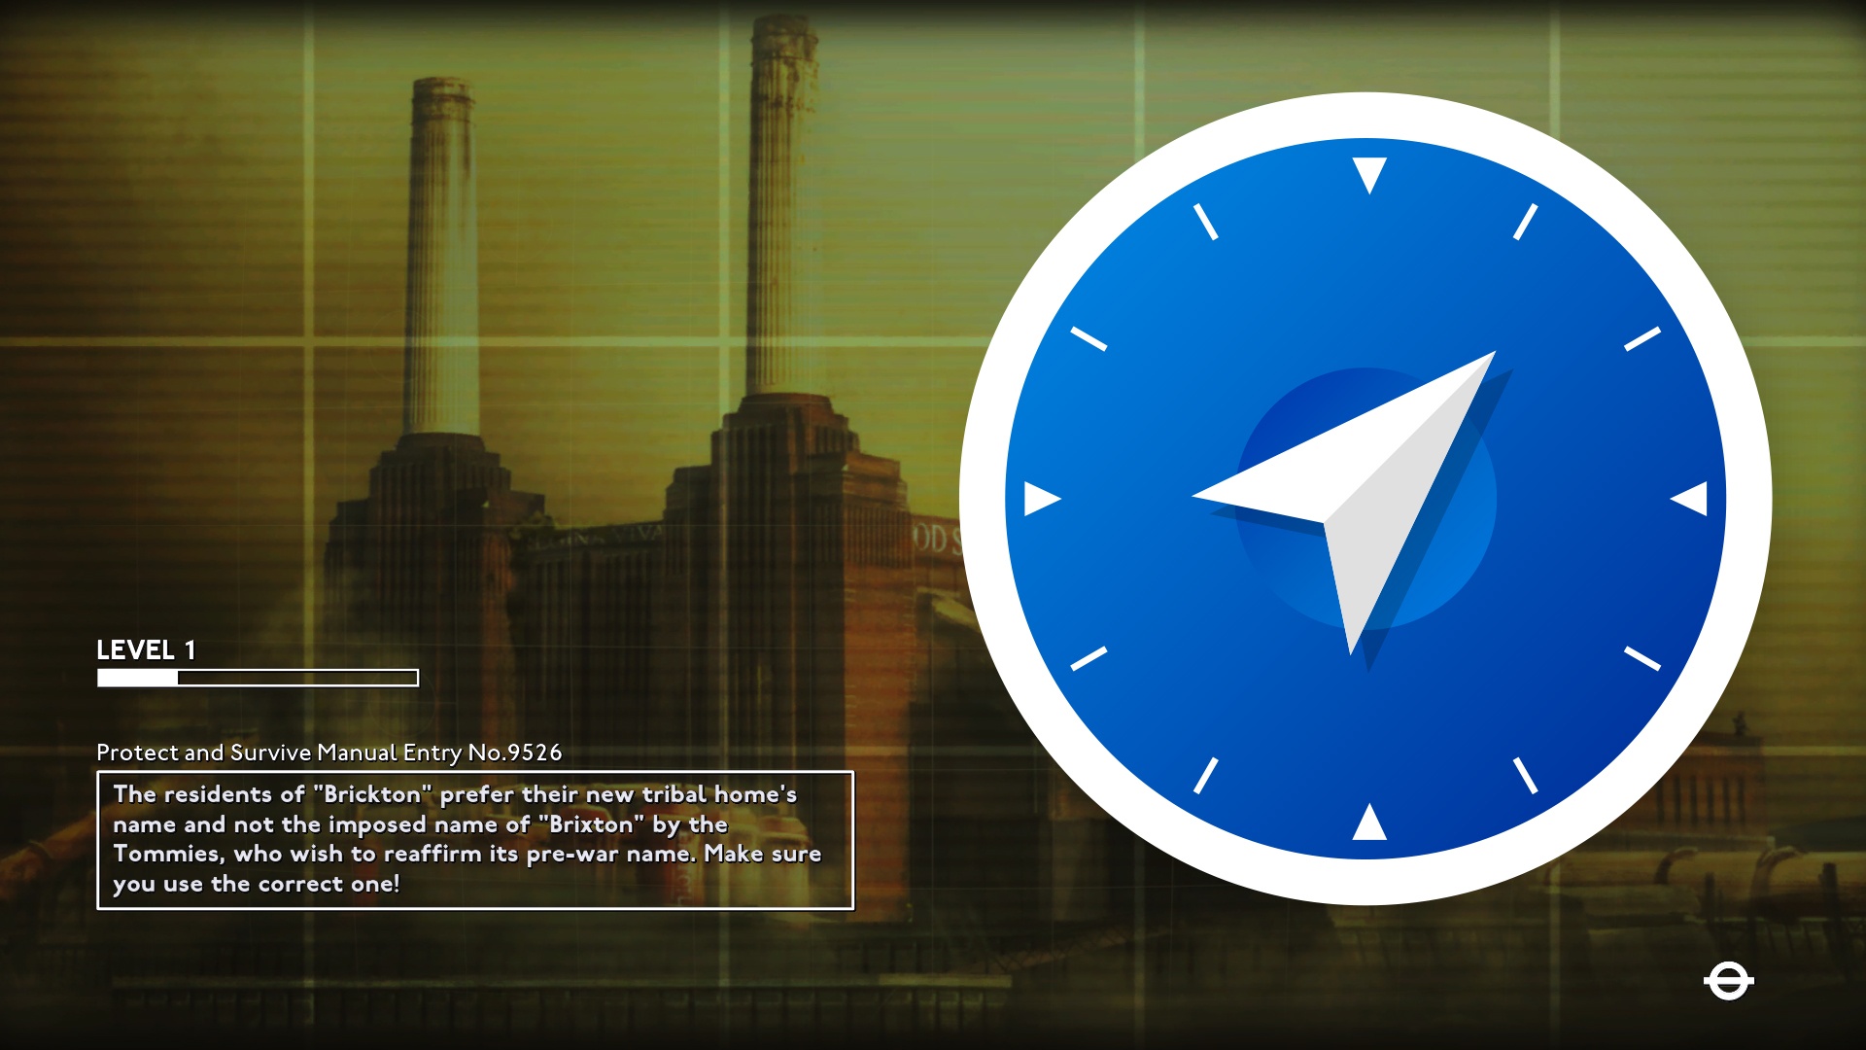Screen dimensions: 1866x1050
Task: Click the compass lower-right tick mark nearest south
Action: (1525, 776)
